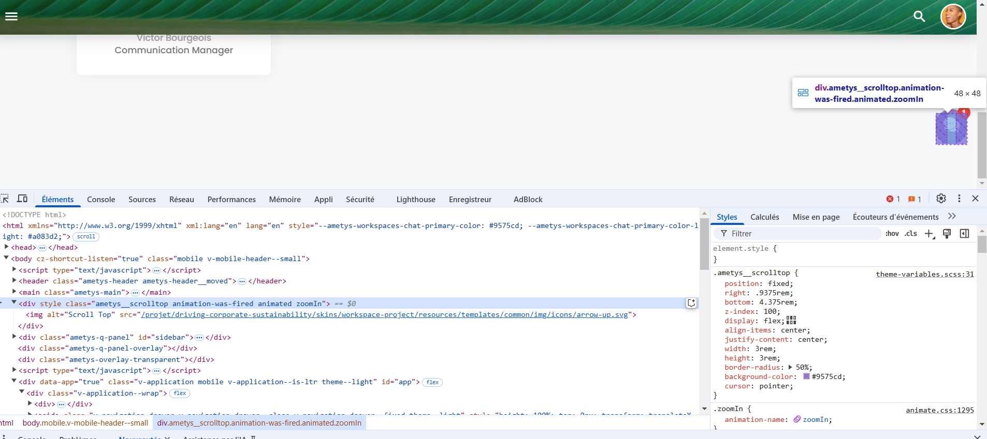Collapse the body element node
Viewport: 987px width, 439px height.
pyautogui.click(x=6, y=258)
